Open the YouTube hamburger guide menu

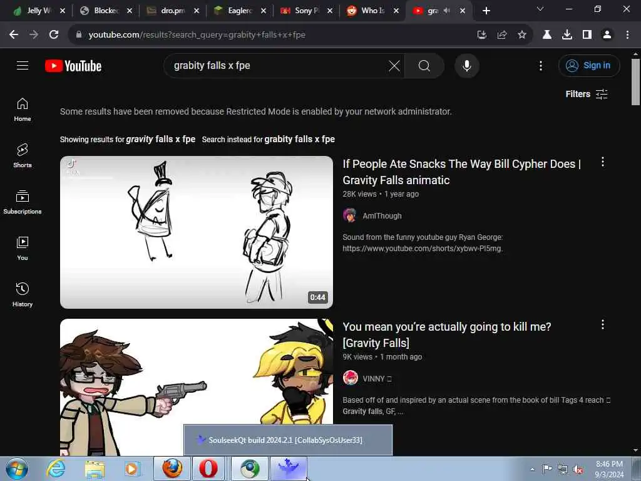(x=23, y=65)
